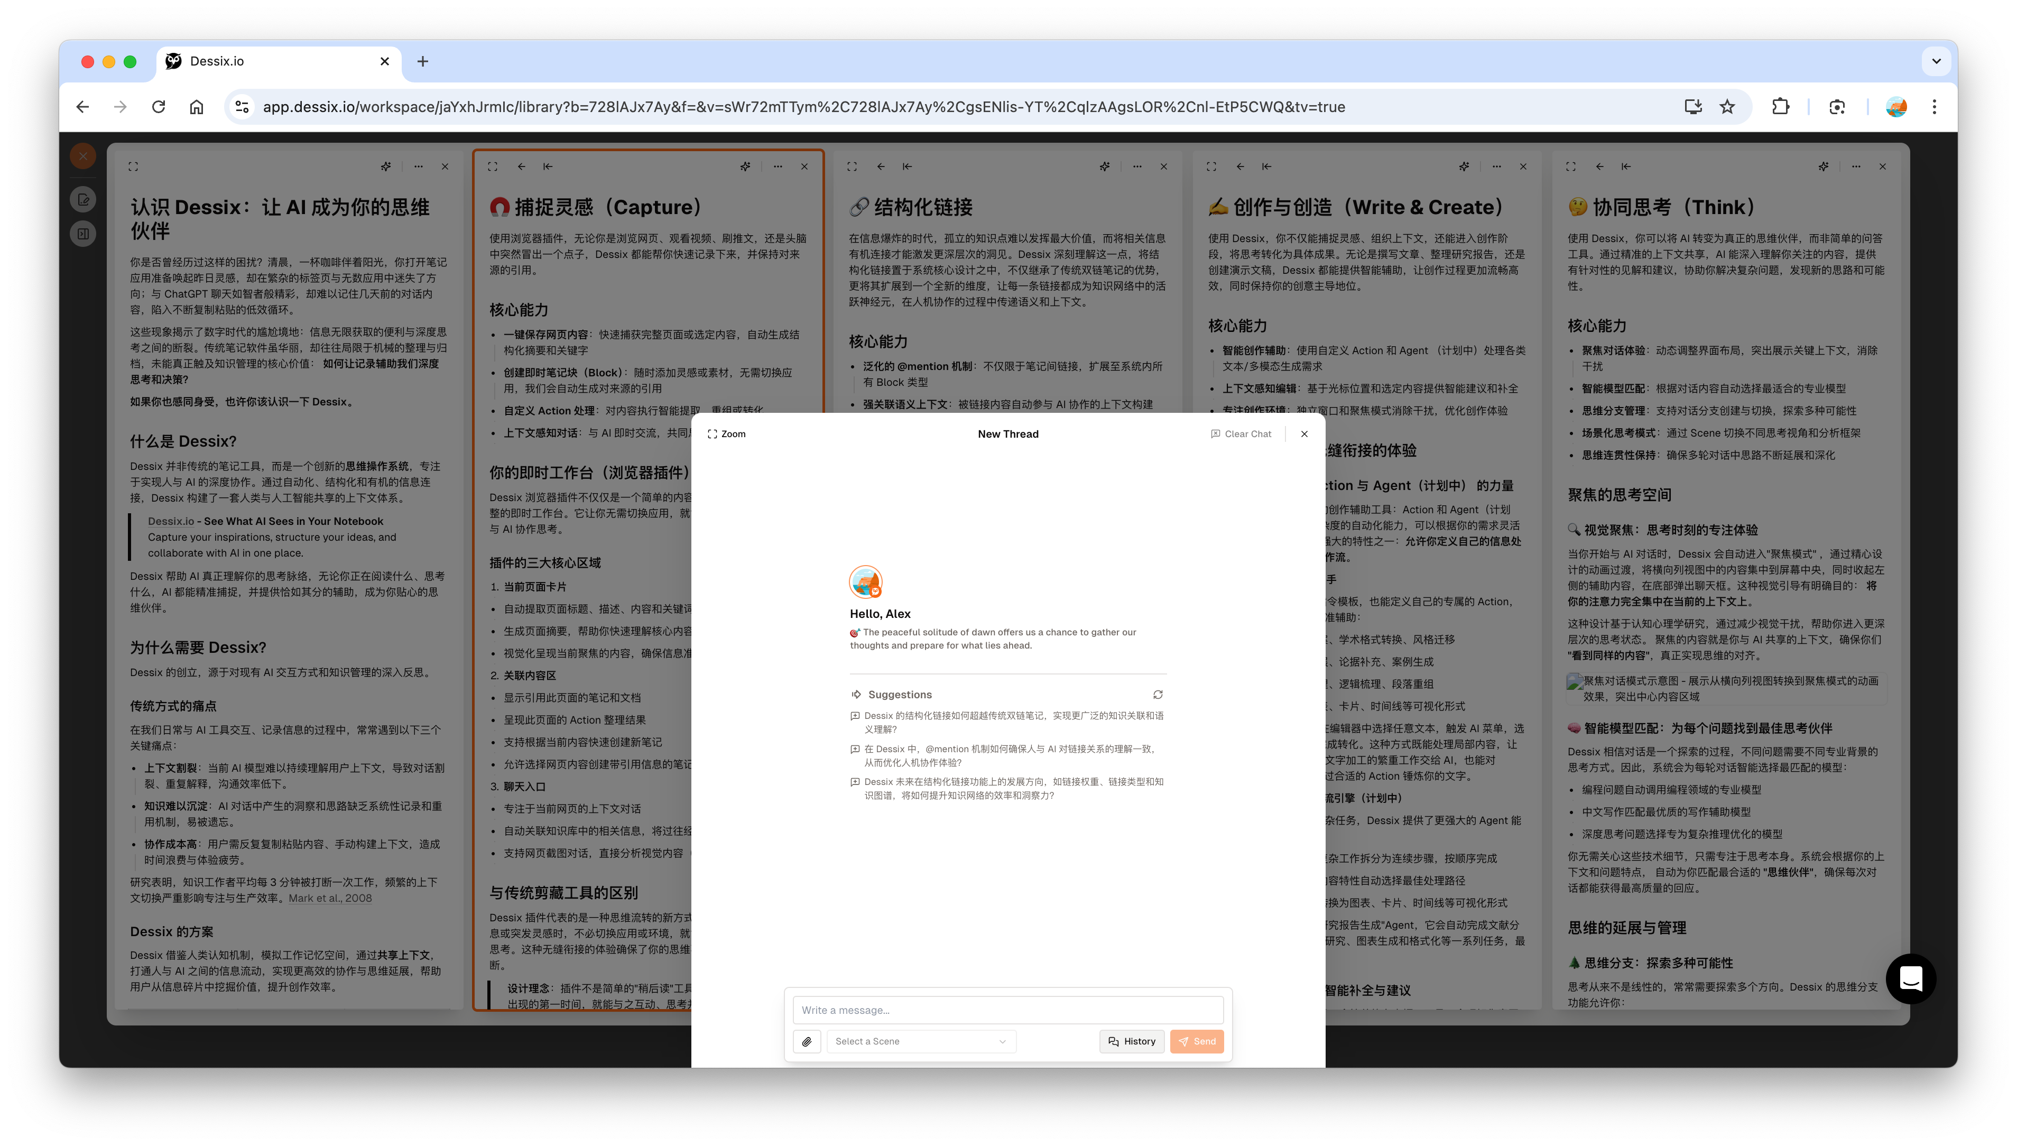Toggle the sidebar layout icon
This screenshot has height=1146, width=2017.
point(82,234)
